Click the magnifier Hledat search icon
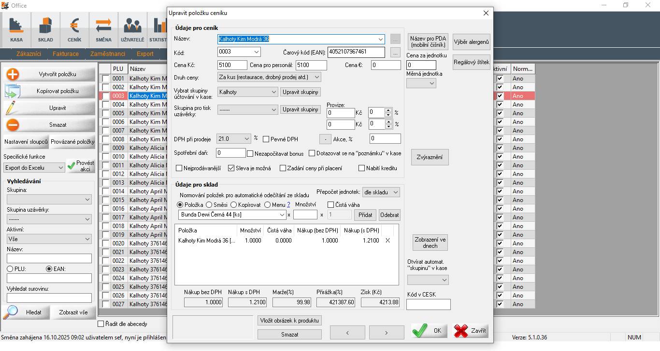Image resolution: width=660 pixels, height=351 pixels. tap(11, 312)
